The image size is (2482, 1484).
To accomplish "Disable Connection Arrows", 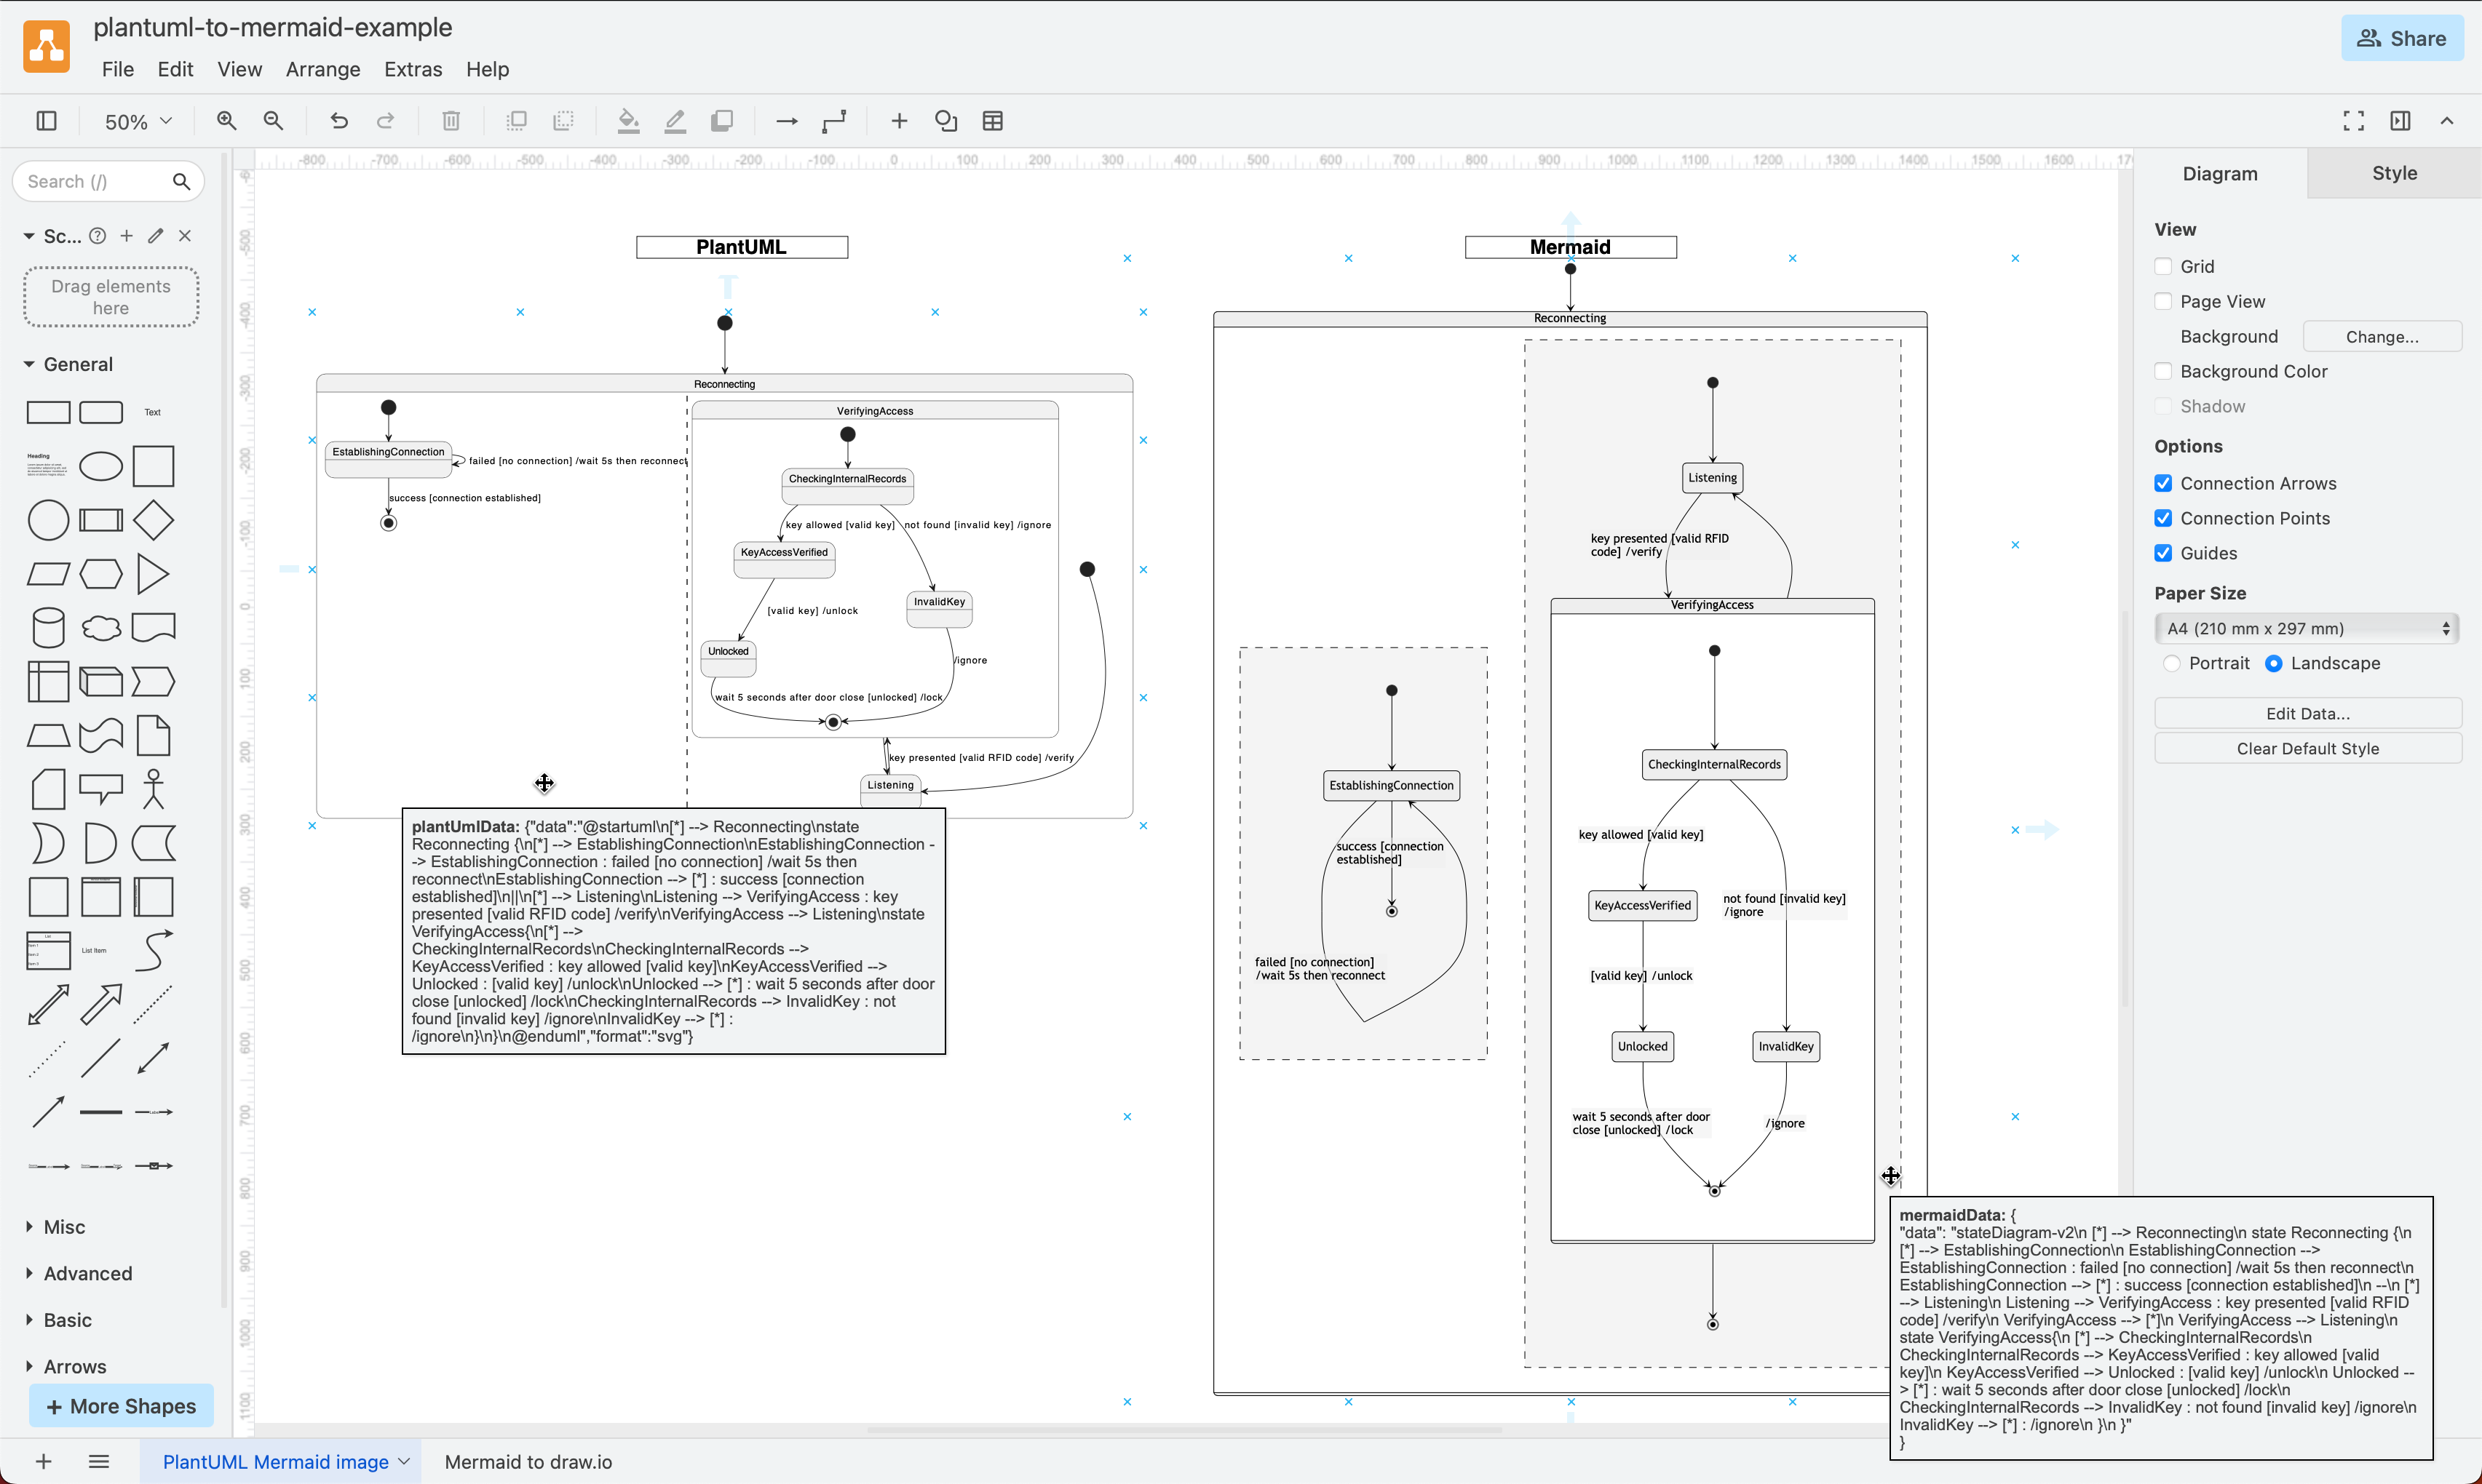I will click(2164, 483).
